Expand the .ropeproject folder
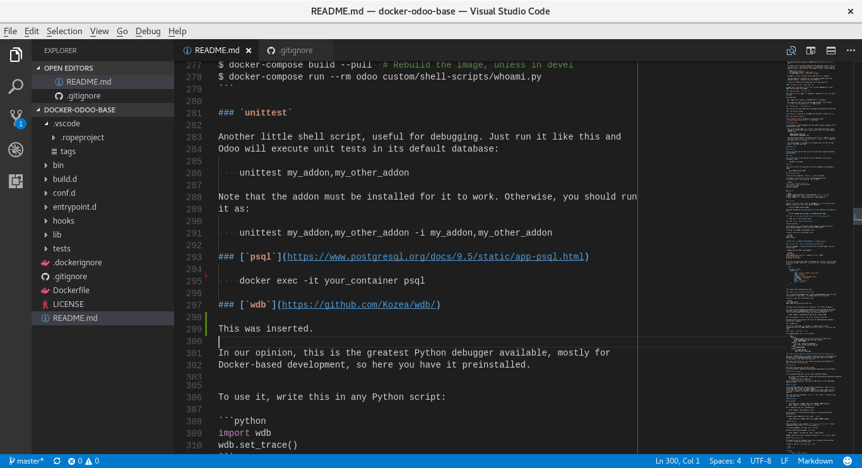 [x=103, y=138]
